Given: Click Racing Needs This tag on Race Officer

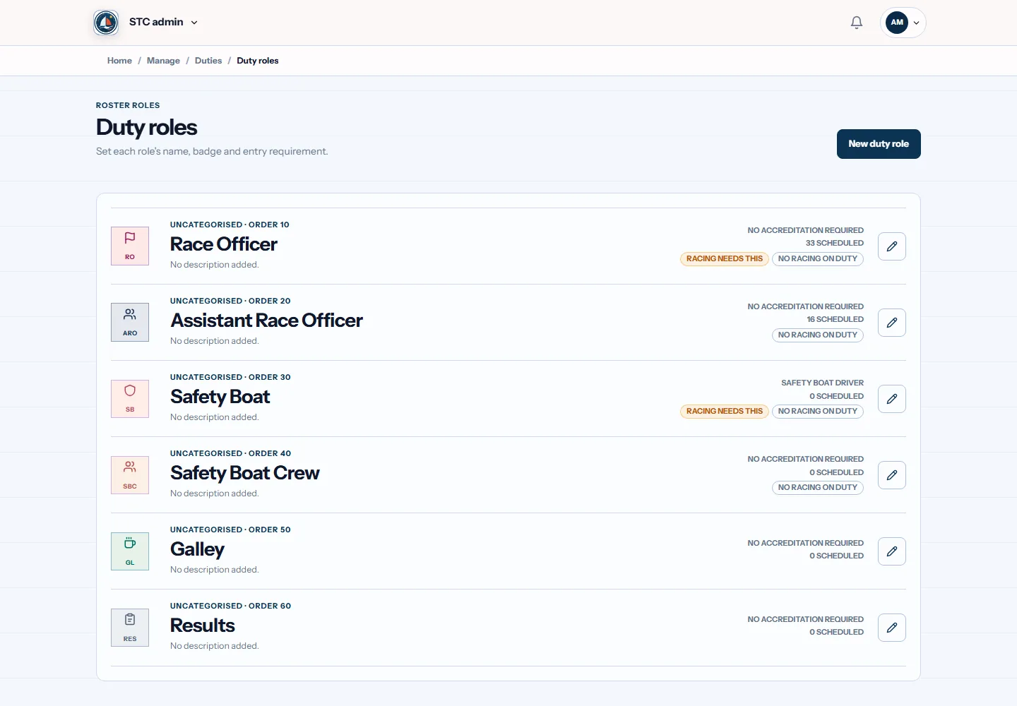Looking at the screenshot, I should (x=725, y=259).
